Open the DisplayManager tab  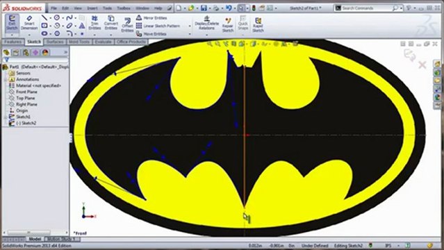click(45, 52)
